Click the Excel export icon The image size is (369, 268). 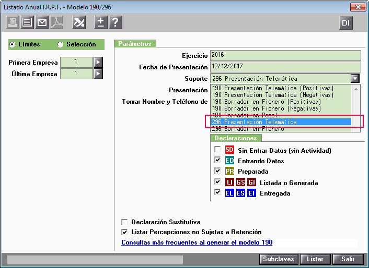click(79, 22)
